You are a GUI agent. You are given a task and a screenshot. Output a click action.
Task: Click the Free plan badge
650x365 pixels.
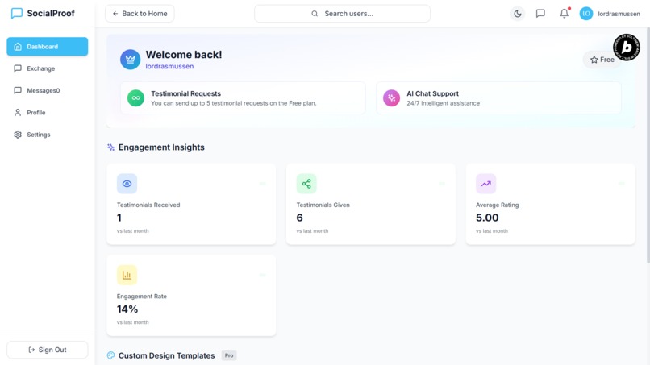(602, 60)
